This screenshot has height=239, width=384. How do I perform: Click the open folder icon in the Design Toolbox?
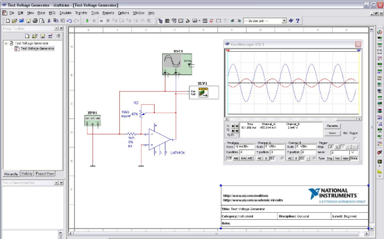(x=35, y=36)
